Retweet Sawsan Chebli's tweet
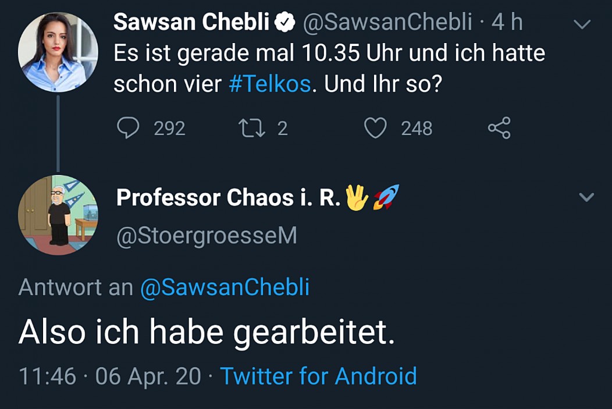This screenshot has height=409, width=612. [251, 128]
